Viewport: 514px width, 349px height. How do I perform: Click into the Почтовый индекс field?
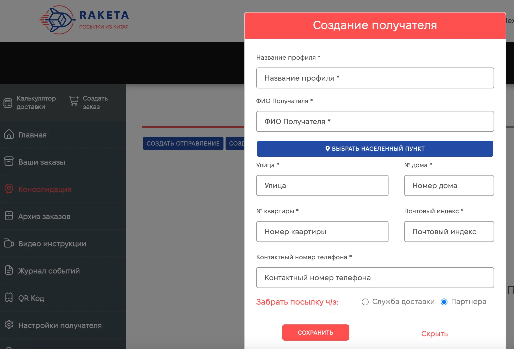[449, 232]
